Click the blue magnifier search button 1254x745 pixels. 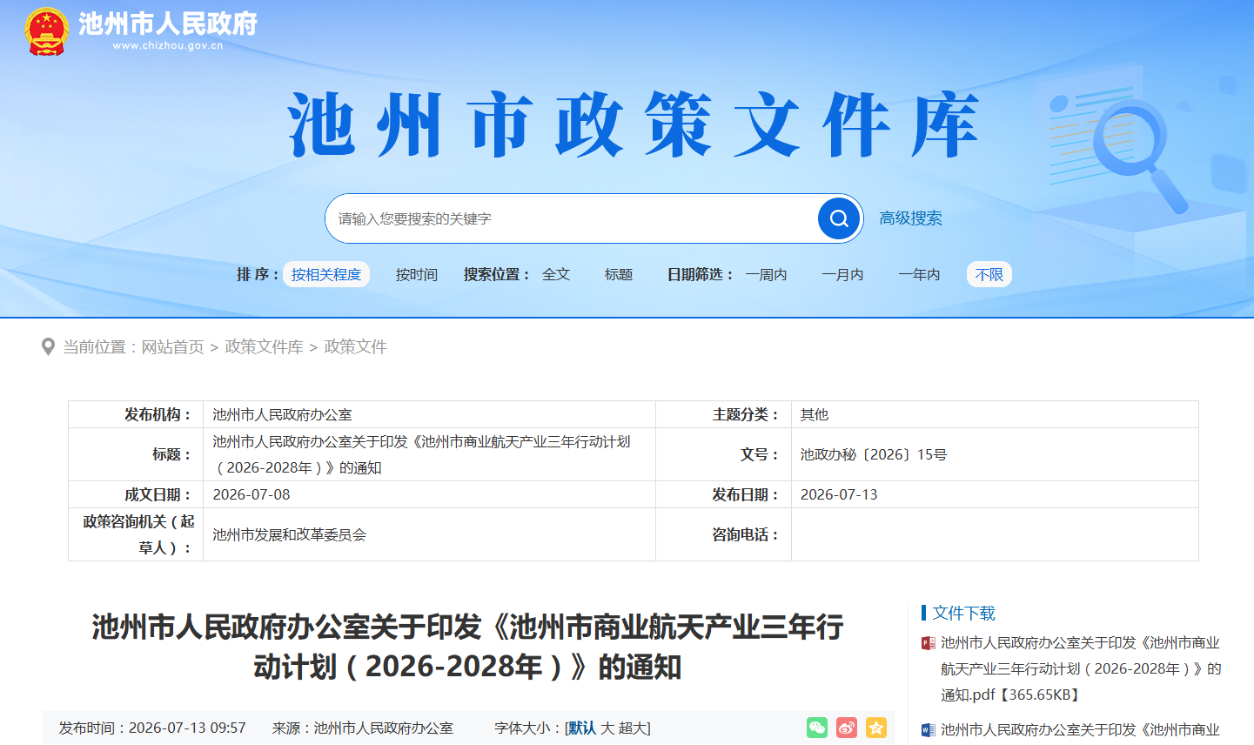[x=839, y=218]
